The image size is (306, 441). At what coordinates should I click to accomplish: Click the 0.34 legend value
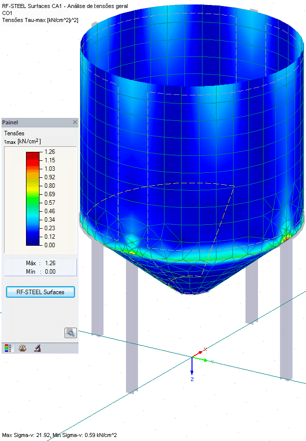coord(50,220)
